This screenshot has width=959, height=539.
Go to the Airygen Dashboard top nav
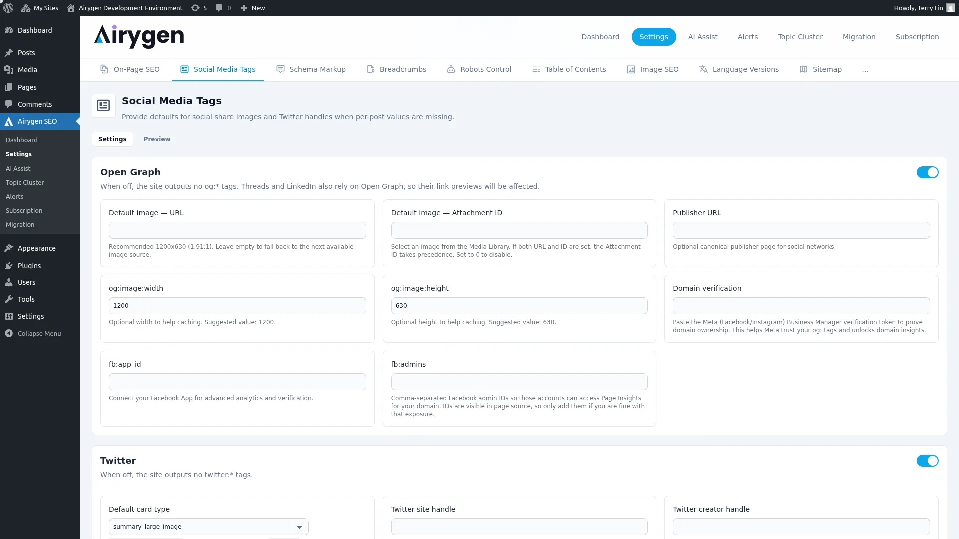pyautogui.click(x=600, y=37)
